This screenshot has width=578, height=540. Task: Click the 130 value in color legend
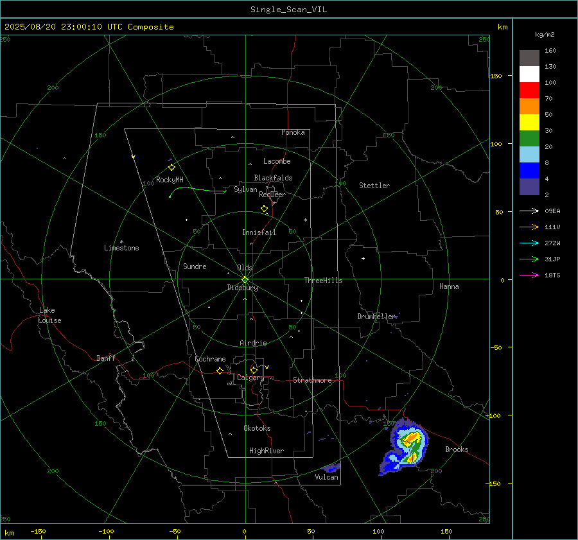(550, 67)
